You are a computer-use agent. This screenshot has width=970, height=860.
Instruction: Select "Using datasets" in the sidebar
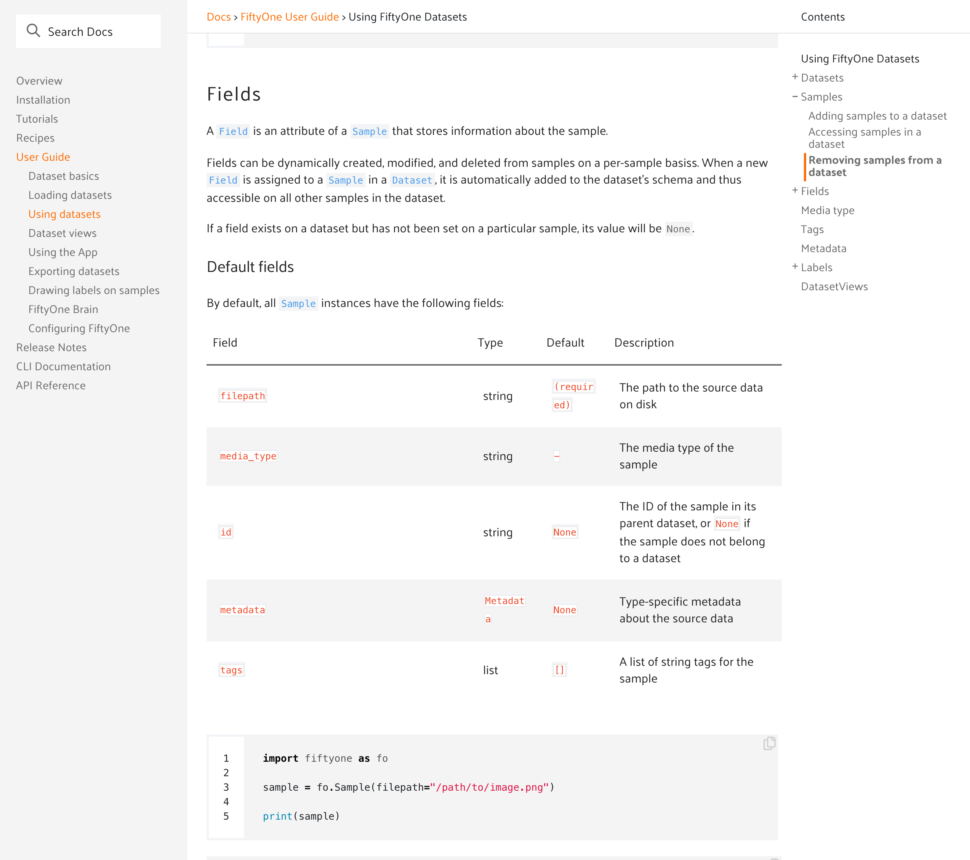64,214
